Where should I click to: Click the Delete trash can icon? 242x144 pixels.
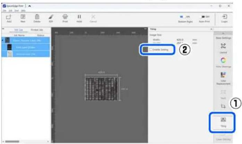pos(37,17)
